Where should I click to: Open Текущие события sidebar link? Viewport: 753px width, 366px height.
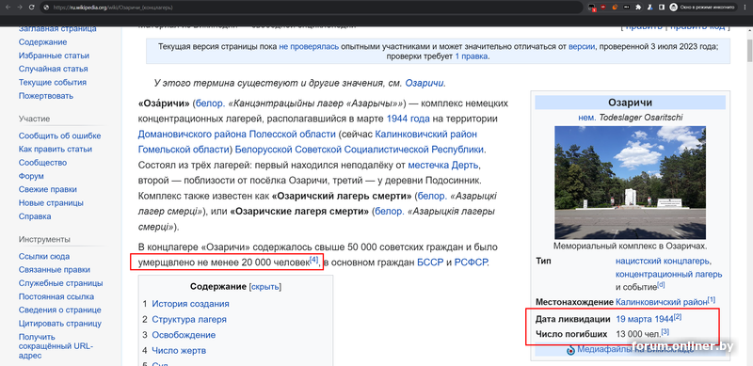[53, 82]
